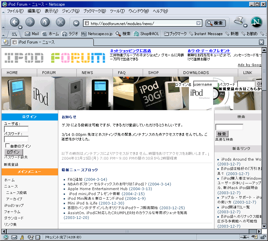Image resolution: width=268 pixels, height=241 pixels.
Task: Open Mail from status bar envelope icon
Action: 14,237
